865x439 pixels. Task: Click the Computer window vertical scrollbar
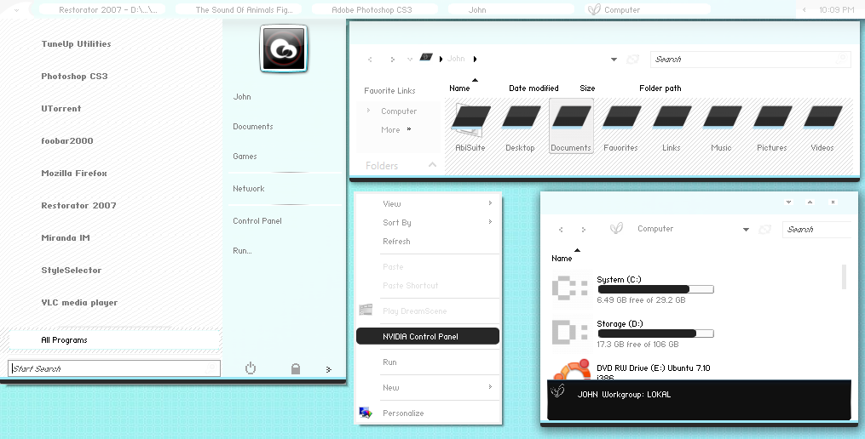coord(844,277)
